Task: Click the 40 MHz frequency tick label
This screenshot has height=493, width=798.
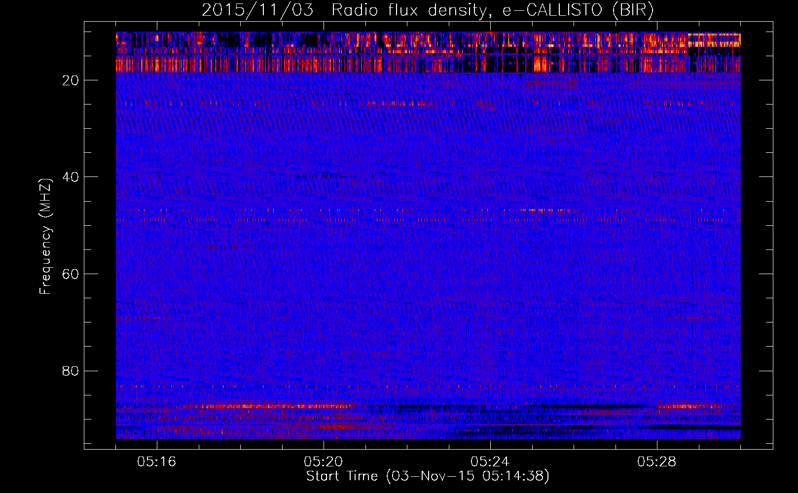Action: [x=71, y=177]
